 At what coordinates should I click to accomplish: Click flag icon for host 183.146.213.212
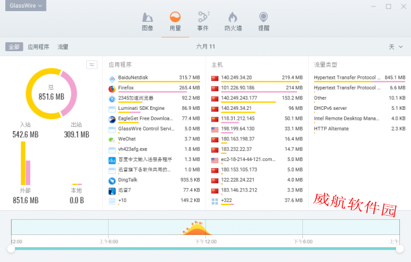point(215,191)
